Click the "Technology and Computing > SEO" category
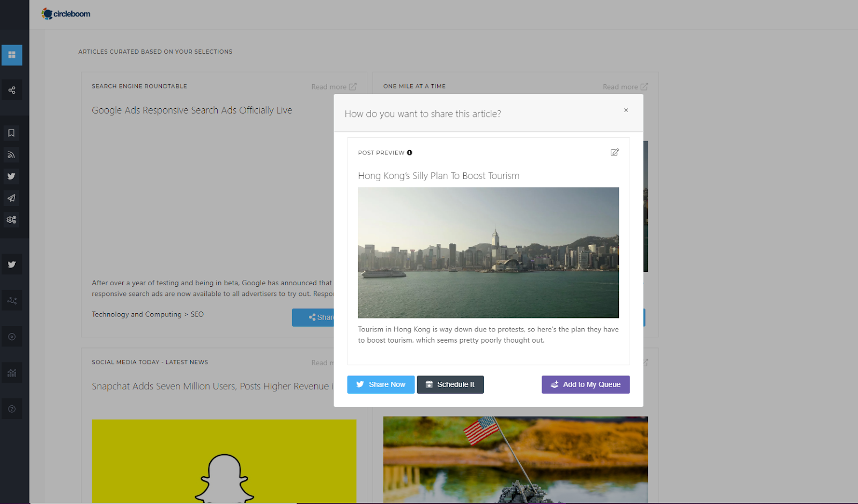Screen dimensions: 858x504 pos(147,315)
